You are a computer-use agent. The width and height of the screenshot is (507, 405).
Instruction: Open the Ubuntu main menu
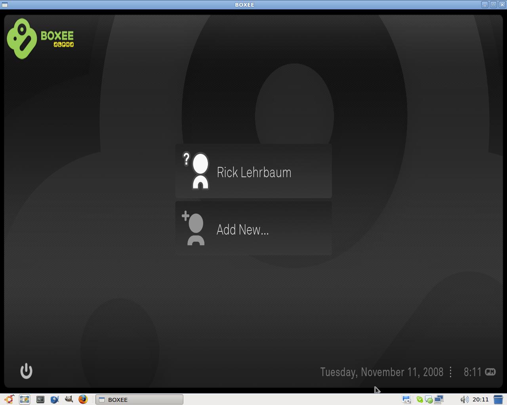pyautogui.click(x=9, y=399)
